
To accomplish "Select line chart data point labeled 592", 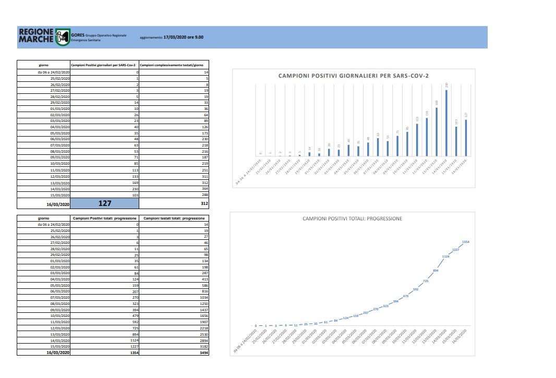I will coord(416,289).
